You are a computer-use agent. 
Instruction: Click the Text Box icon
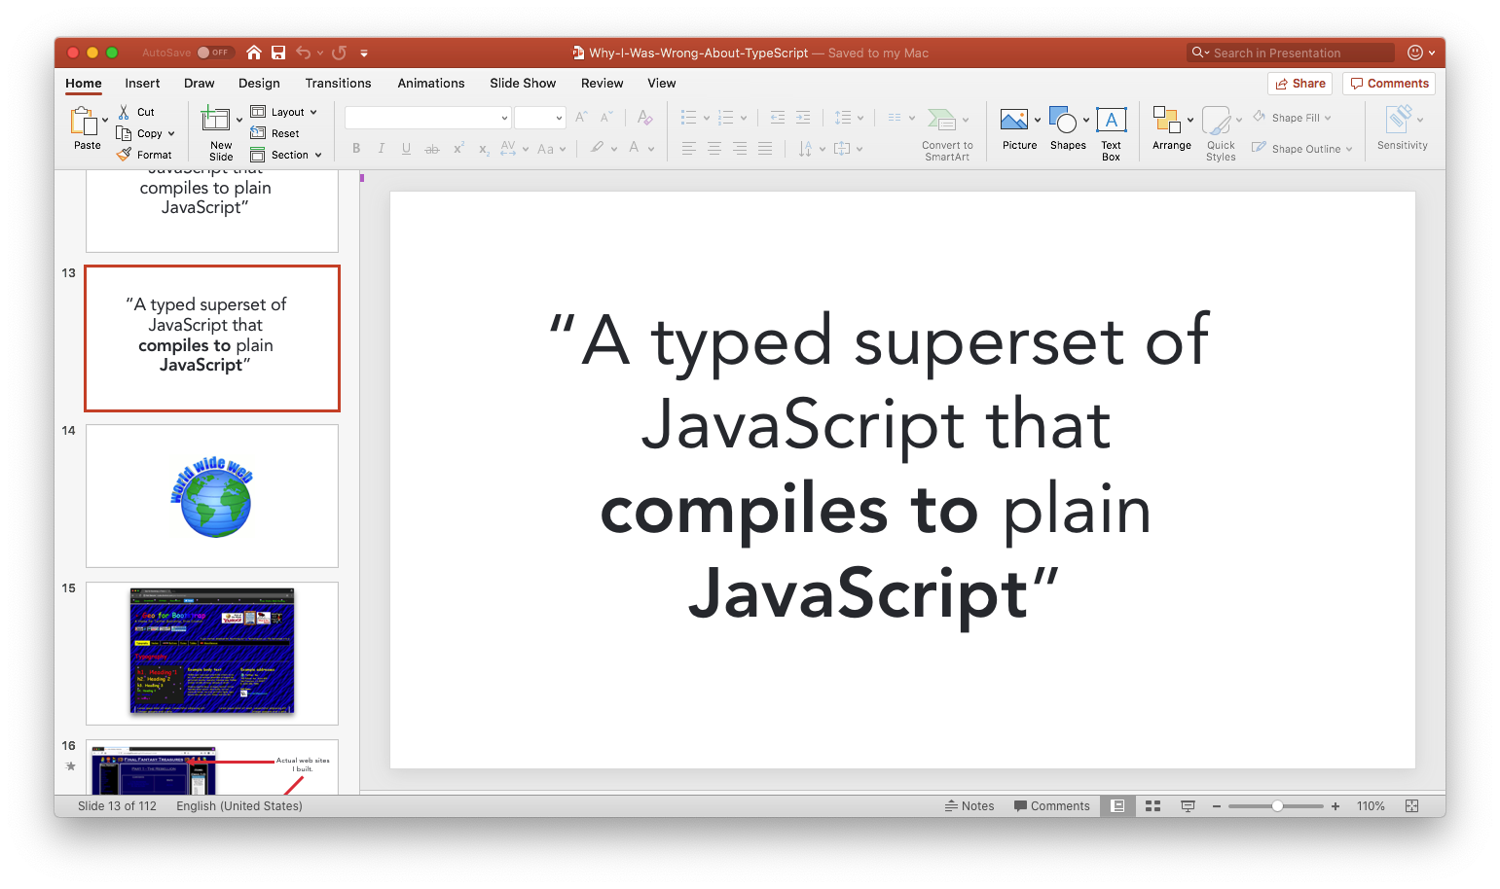click(1112, 120)
